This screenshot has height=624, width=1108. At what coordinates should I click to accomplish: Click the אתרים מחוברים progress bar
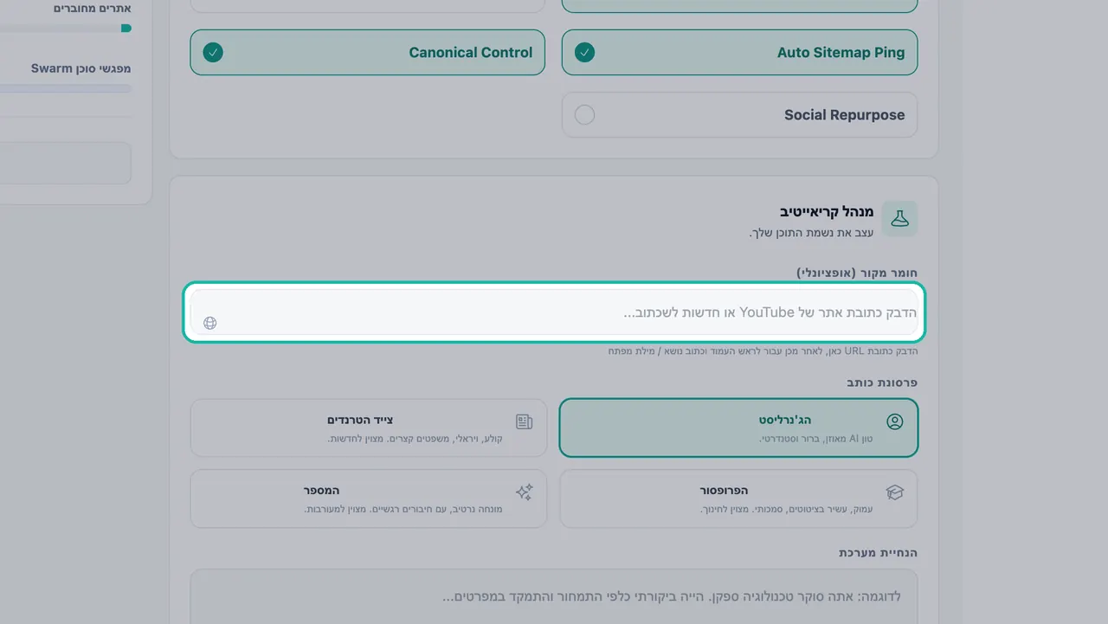pos(66,28)
